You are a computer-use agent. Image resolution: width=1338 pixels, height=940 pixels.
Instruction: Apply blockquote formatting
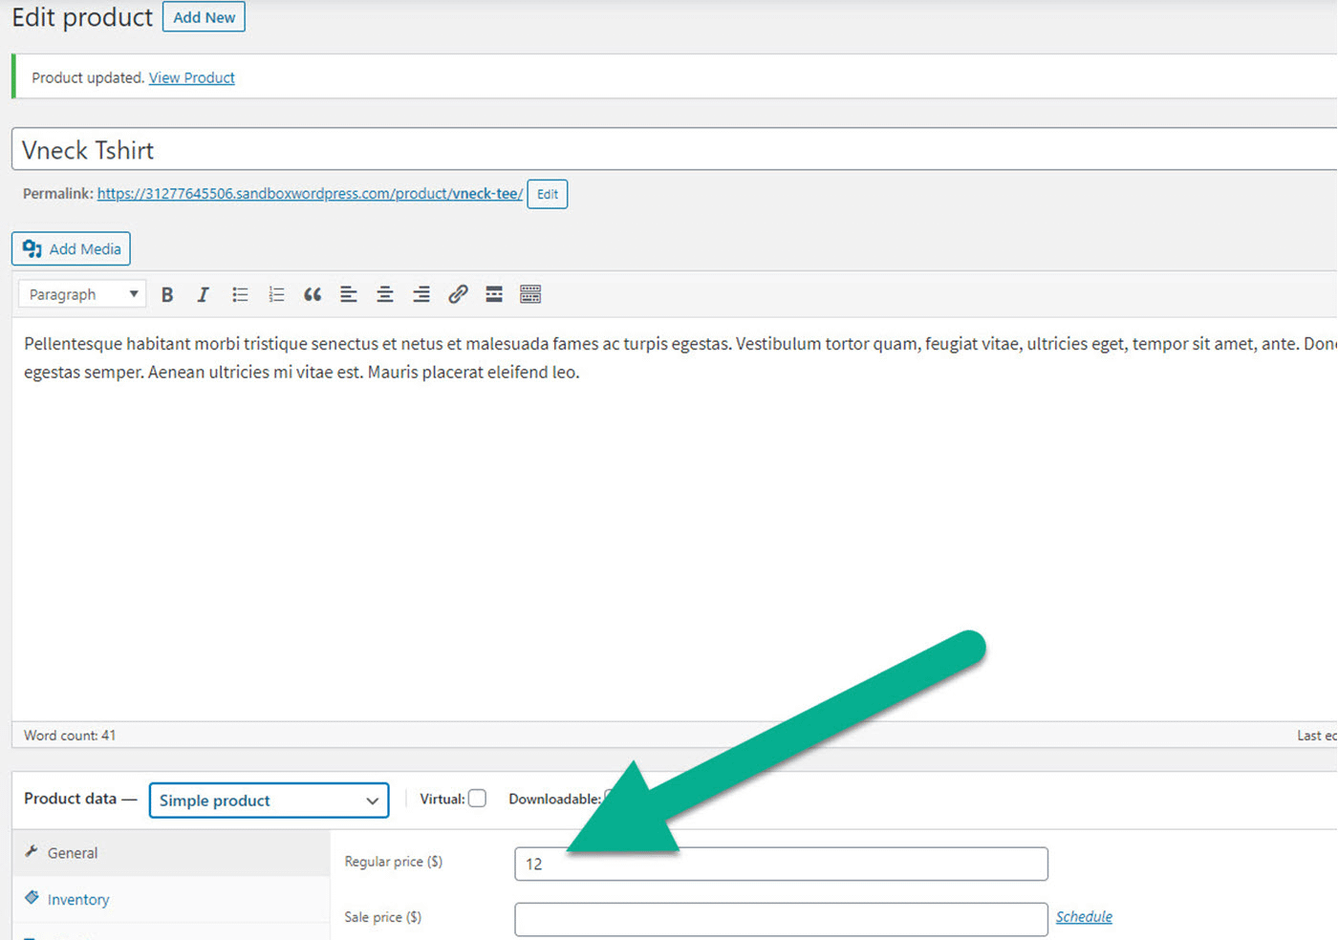click(x=313, y=294)
